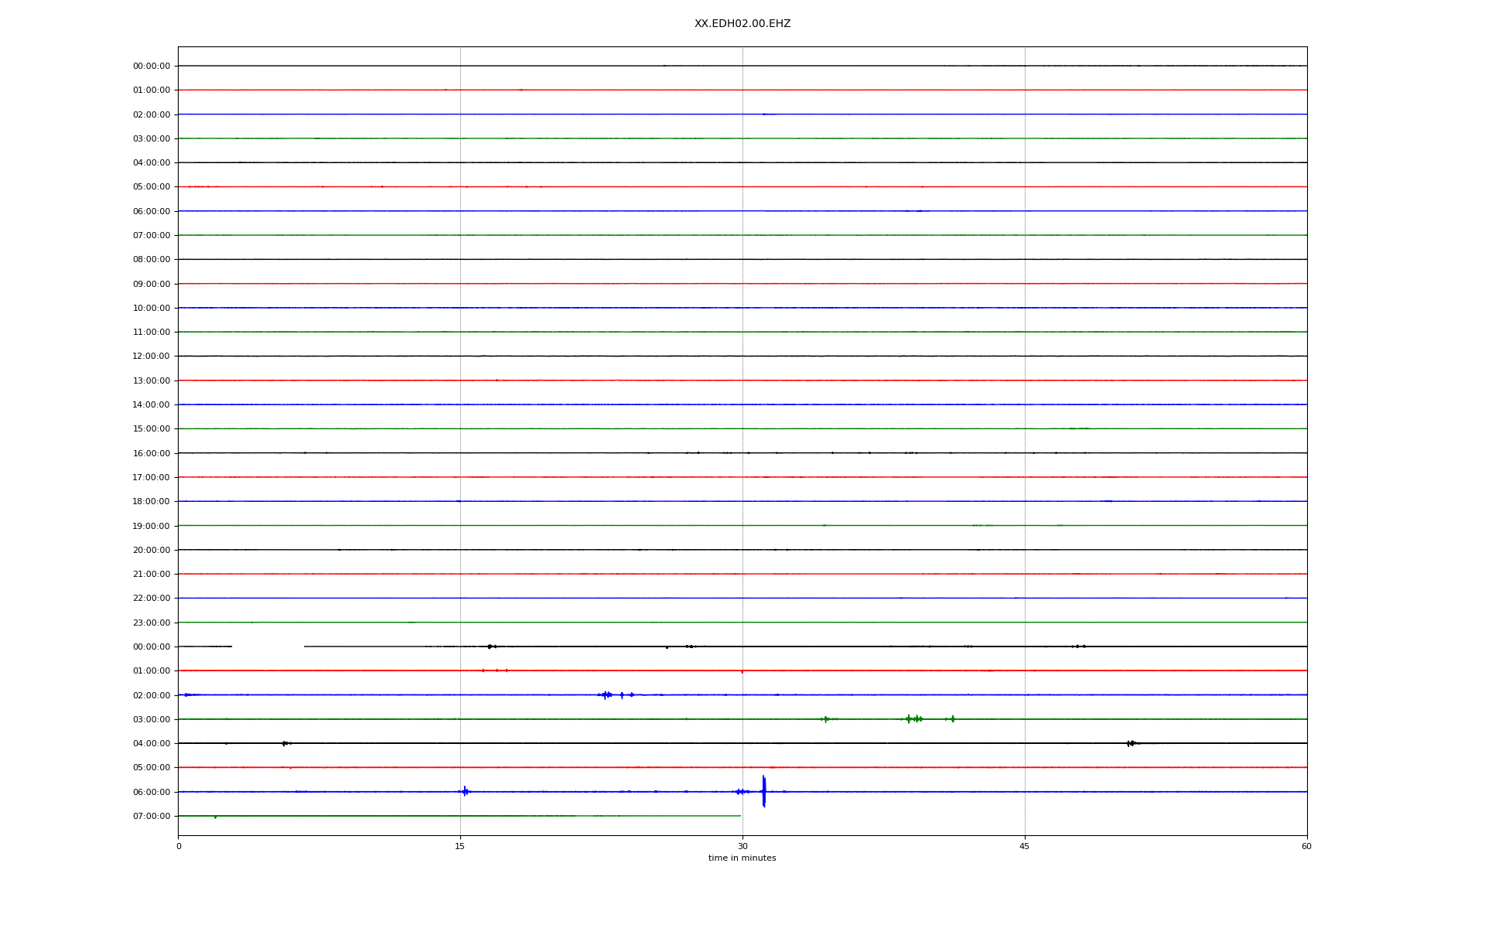
Task: Click the 23:00:00 row label
Action: click(151, 623)
